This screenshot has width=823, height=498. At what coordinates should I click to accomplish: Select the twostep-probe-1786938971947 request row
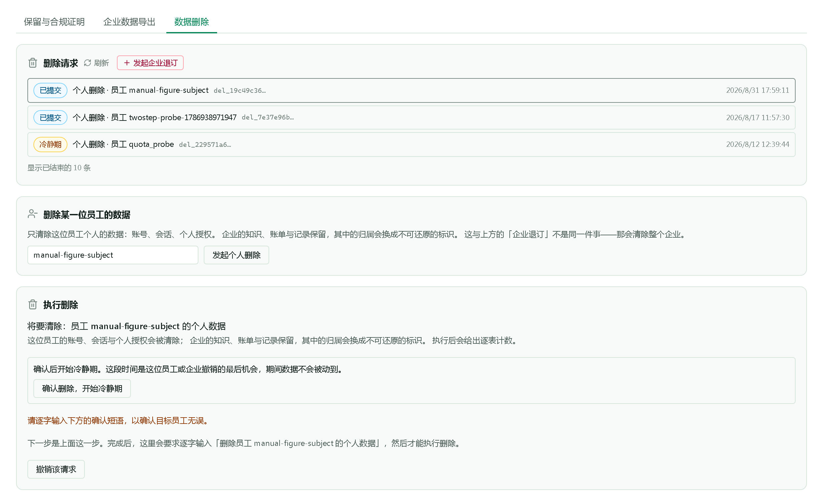point(412,117)
